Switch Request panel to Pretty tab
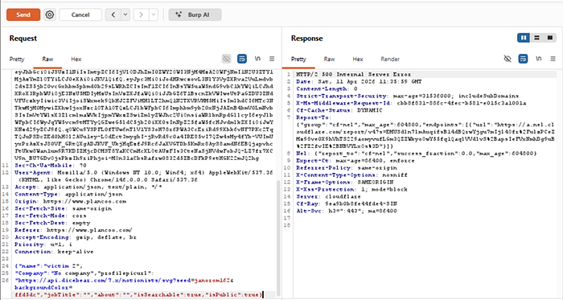 click(17, 60)
